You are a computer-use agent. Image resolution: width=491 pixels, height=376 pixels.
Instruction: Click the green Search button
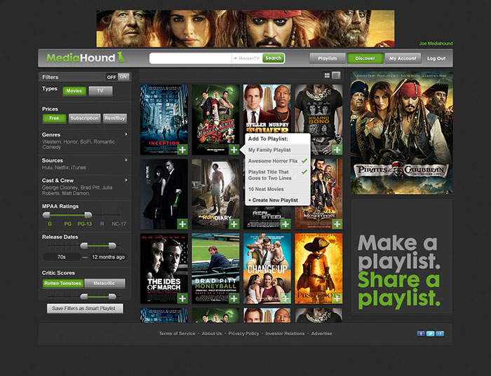click(x=274, y=58)
